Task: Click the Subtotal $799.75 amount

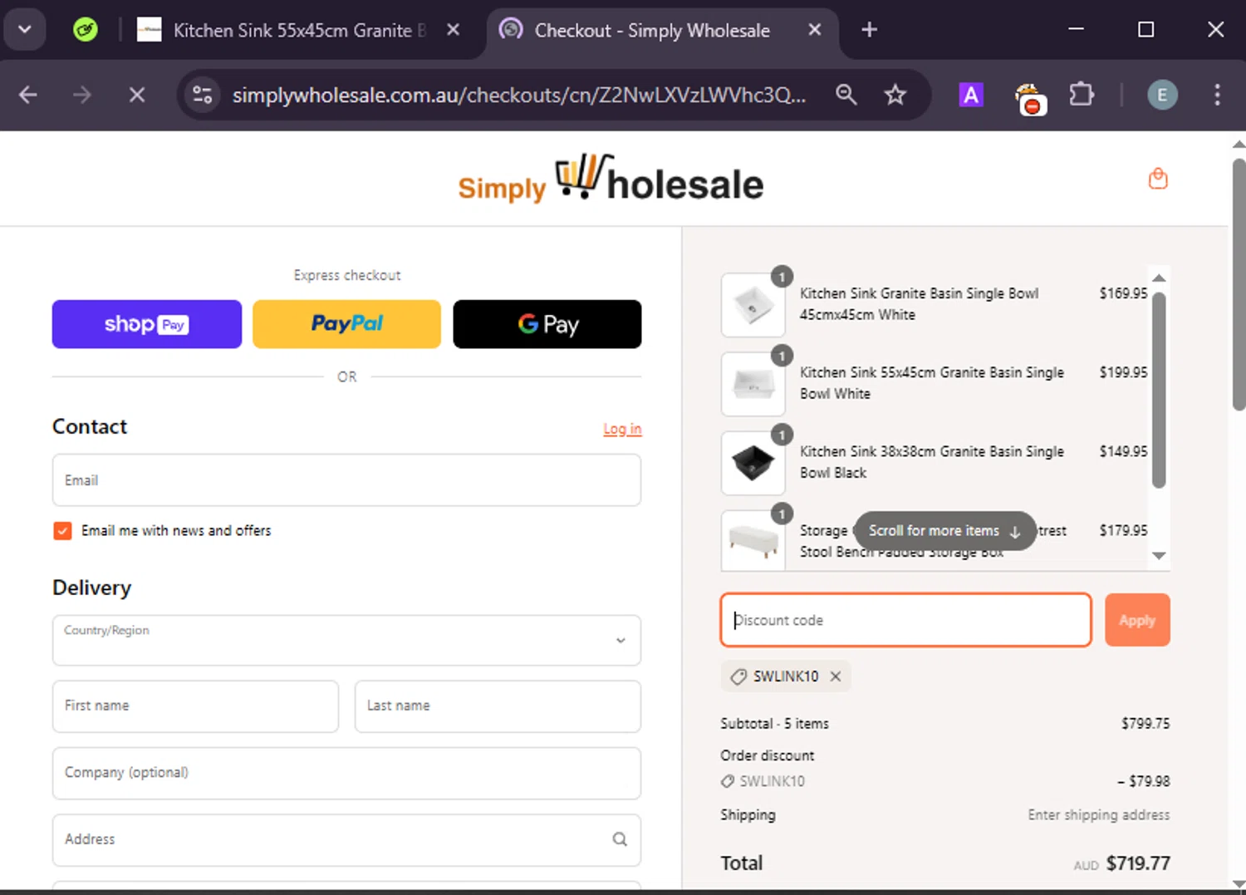Action: tap(1145, 724)
